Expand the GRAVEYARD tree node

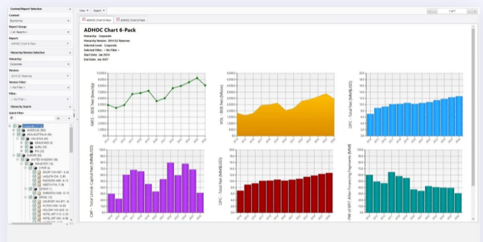[x=21, y=143]
